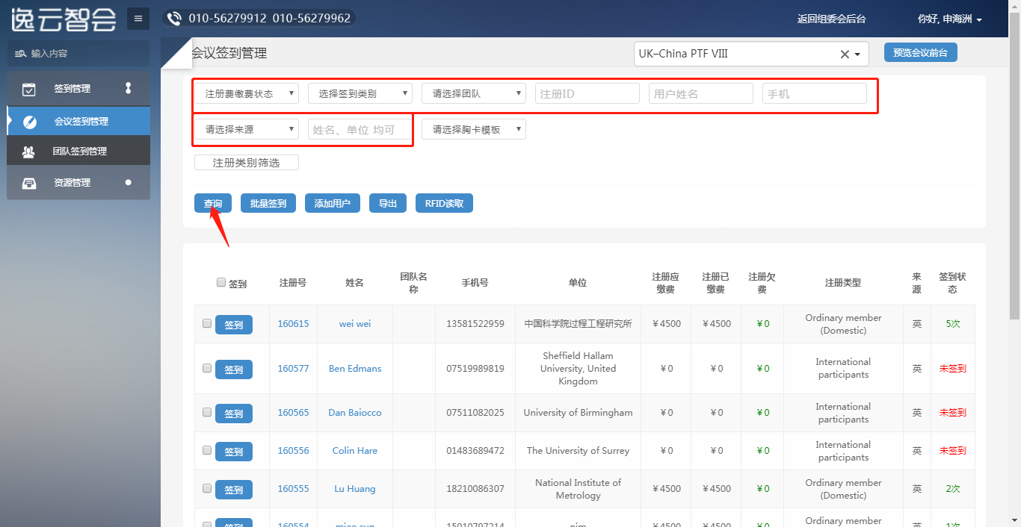
Task: Open the wei wei name link
Action: point(355,324)
